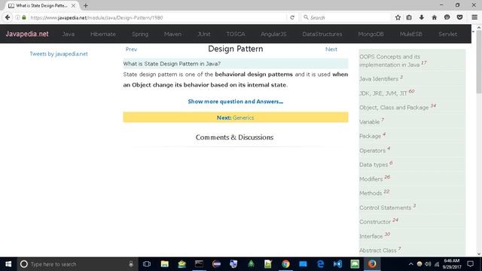Click the smiley chat icon in toolbar

(447, 17)
